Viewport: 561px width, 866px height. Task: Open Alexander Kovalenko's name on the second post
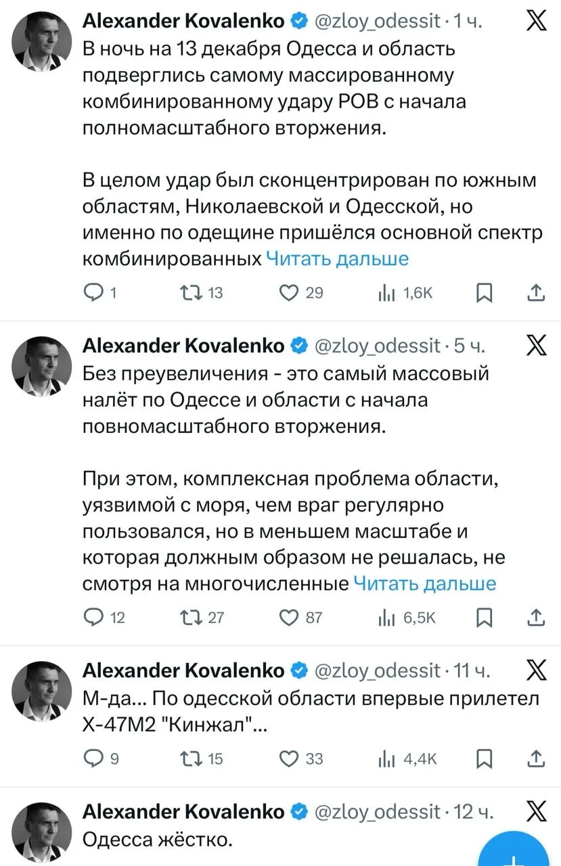(183, 346)
